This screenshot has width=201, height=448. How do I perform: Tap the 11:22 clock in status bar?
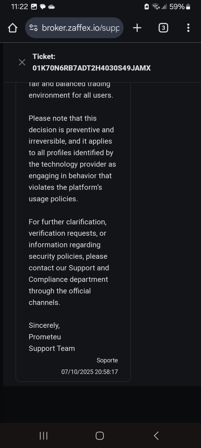[19, 7]
